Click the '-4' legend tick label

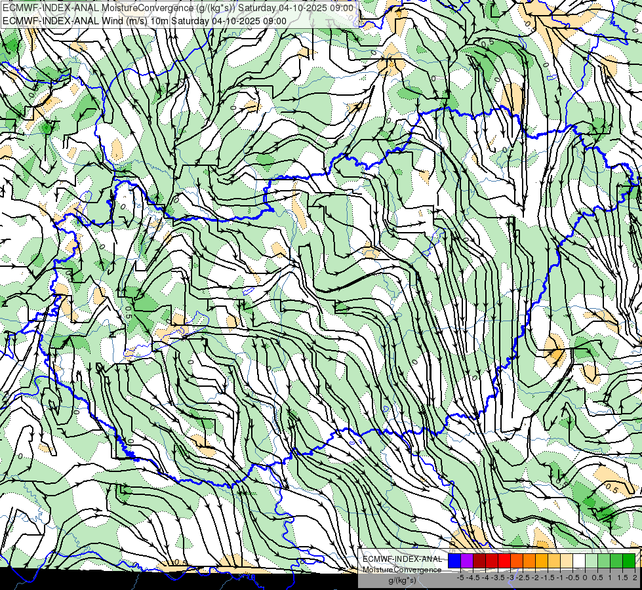pos(485,578)
